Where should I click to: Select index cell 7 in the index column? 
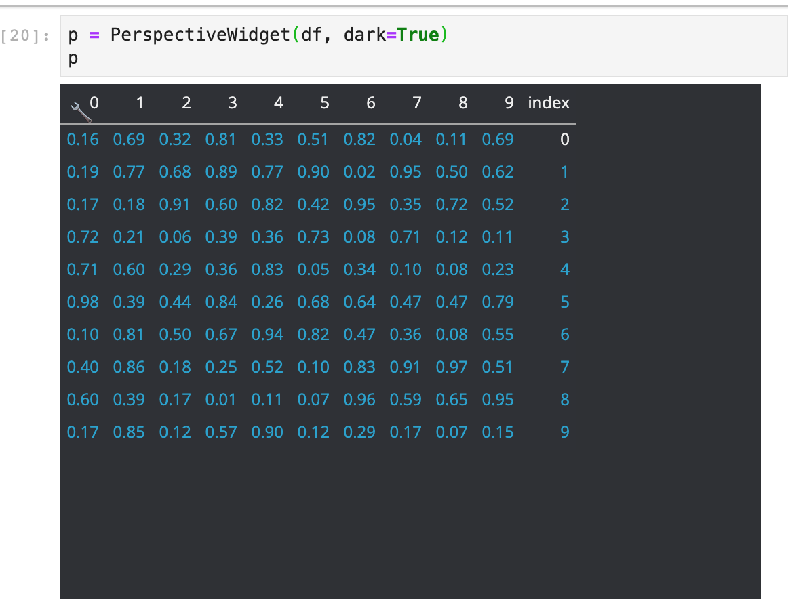pyautogui.click(x=565, y=367)
